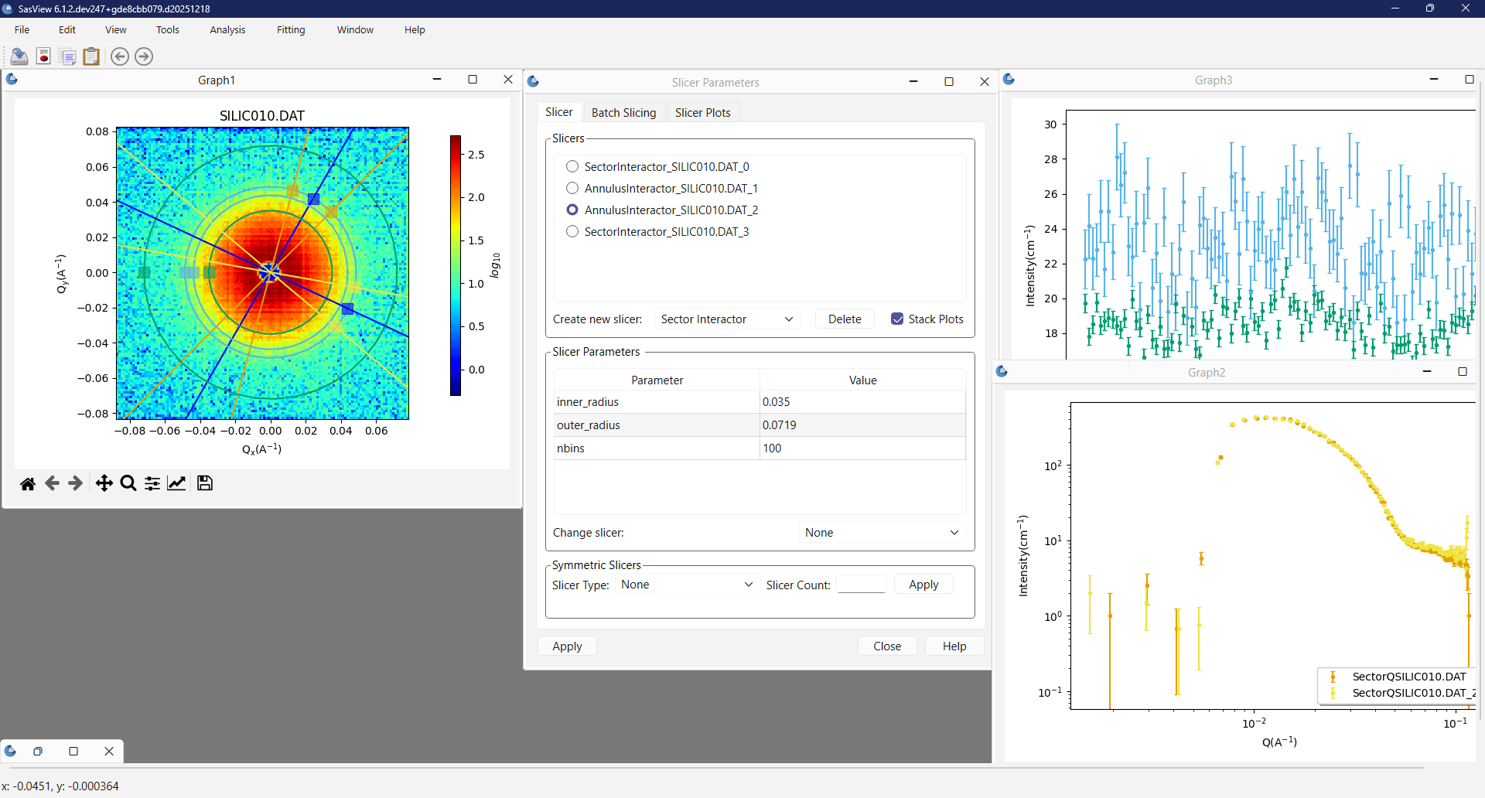Image resolution: width=1485 pixels, height=798 pixels.
Task: Open the Analysis menu
Action: click(228, 29)
